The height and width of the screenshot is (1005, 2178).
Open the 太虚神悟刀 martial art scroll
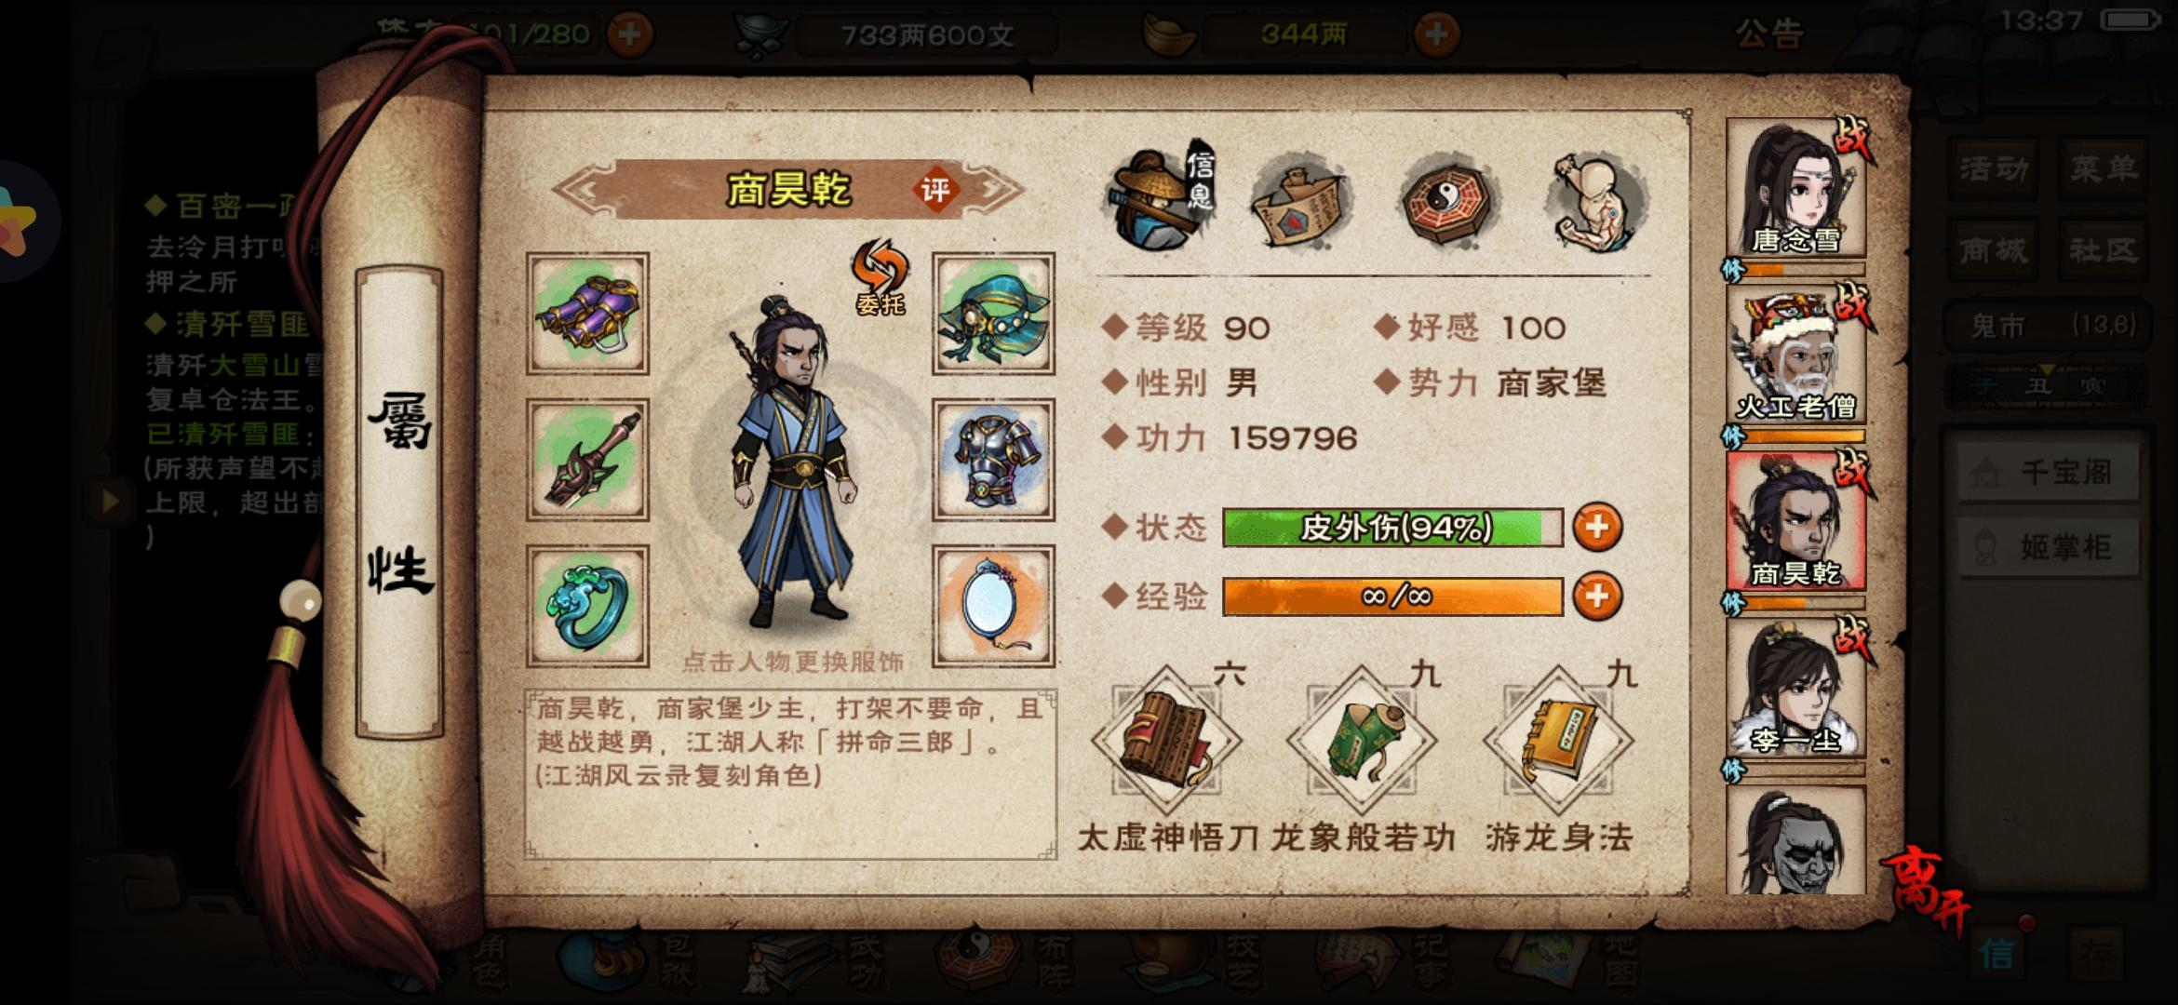[x=1166, y=742]
